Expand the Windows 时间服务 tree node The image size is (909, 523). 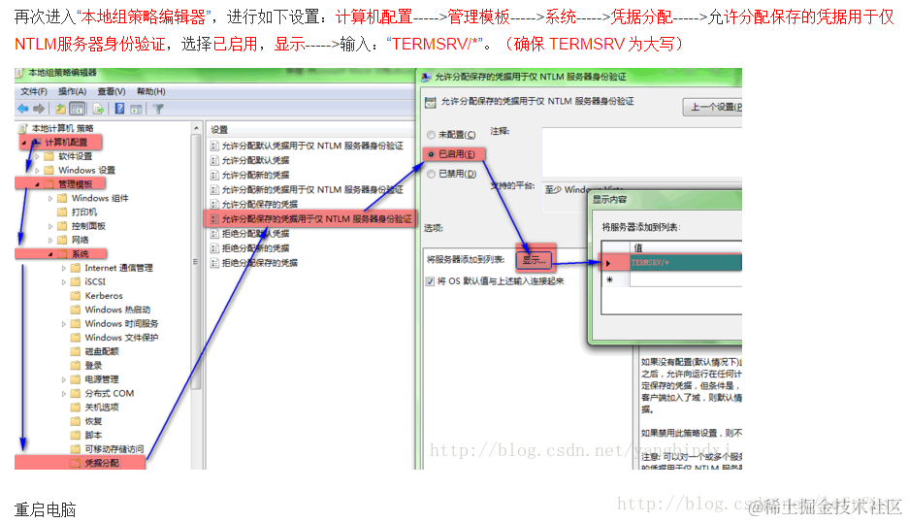64,323
